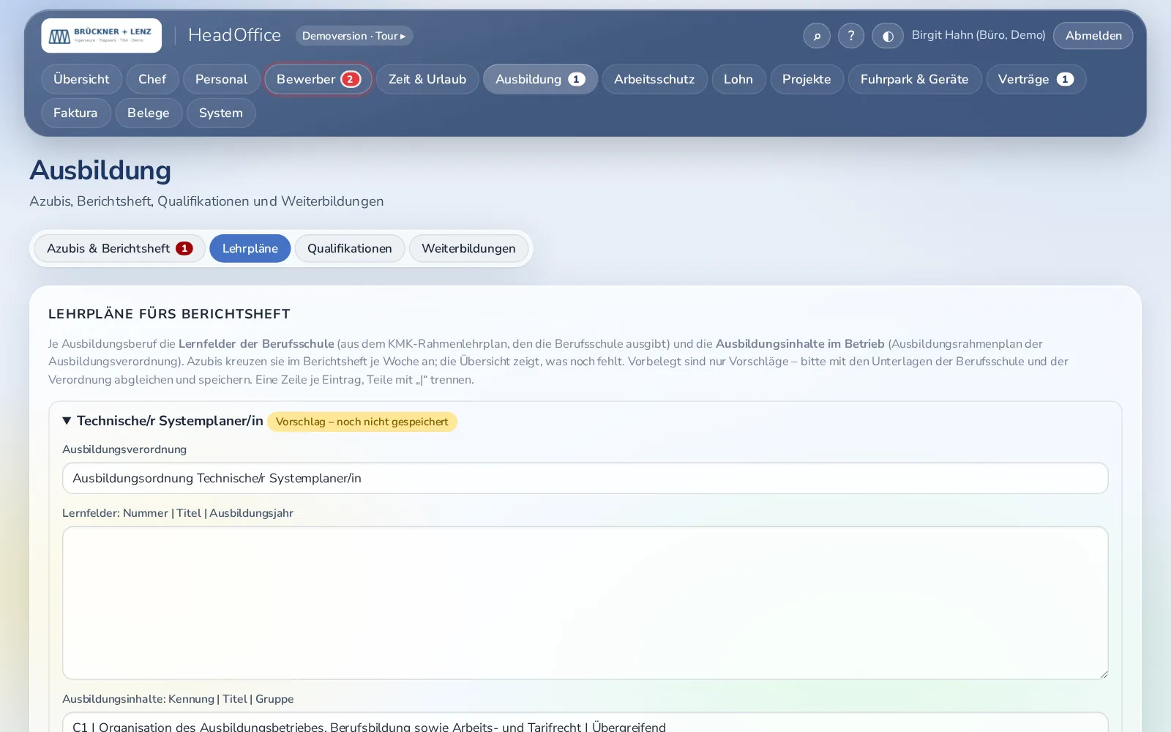This screenshot has width=1171, height=732.
Task: Open the Arbeitsschutz section
Action: point(654,79)
